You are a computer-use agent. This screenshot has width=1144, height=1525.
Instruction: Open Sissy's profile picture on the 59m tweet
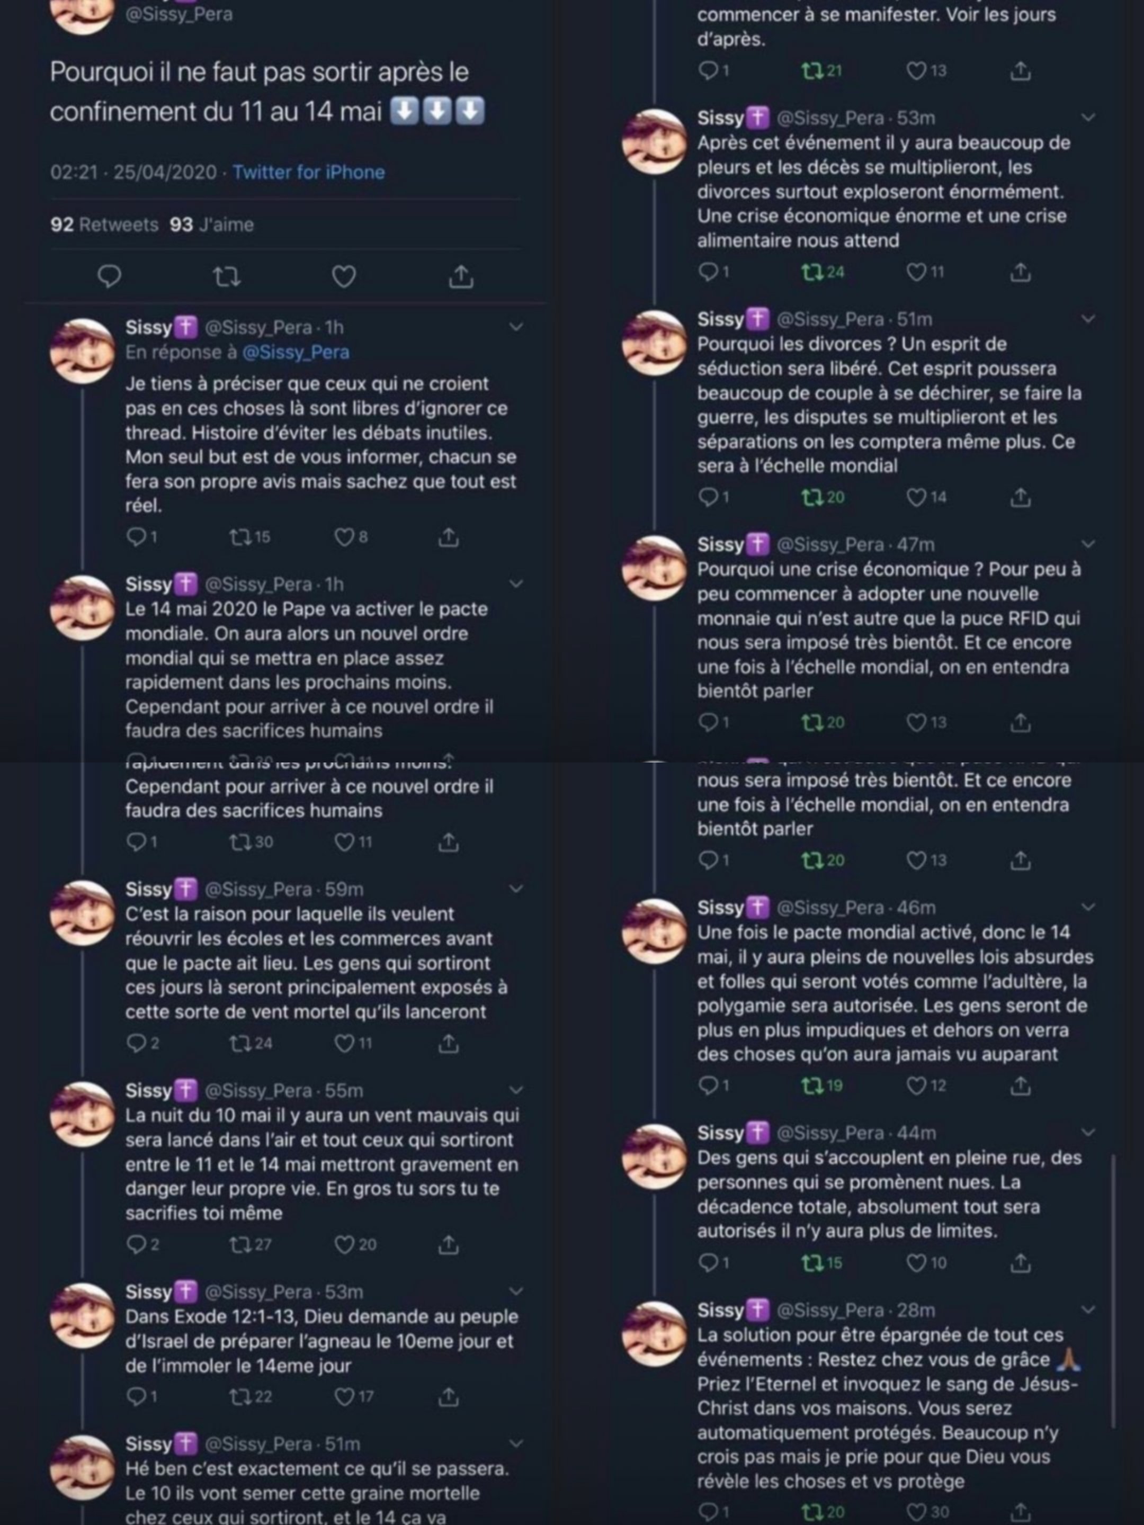pos(83,913)
